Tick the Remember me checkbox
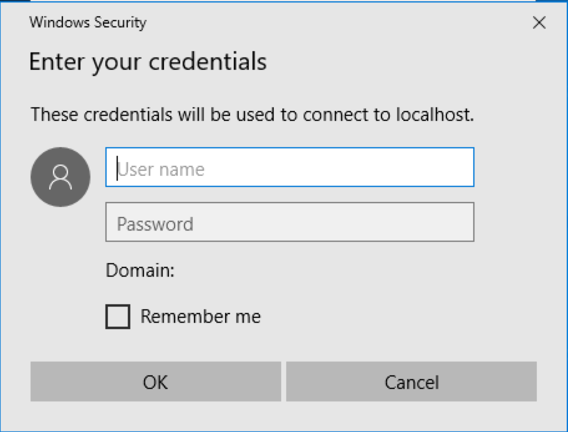The height and width of the screenshot is (432, 568). (x=118, y=317)
